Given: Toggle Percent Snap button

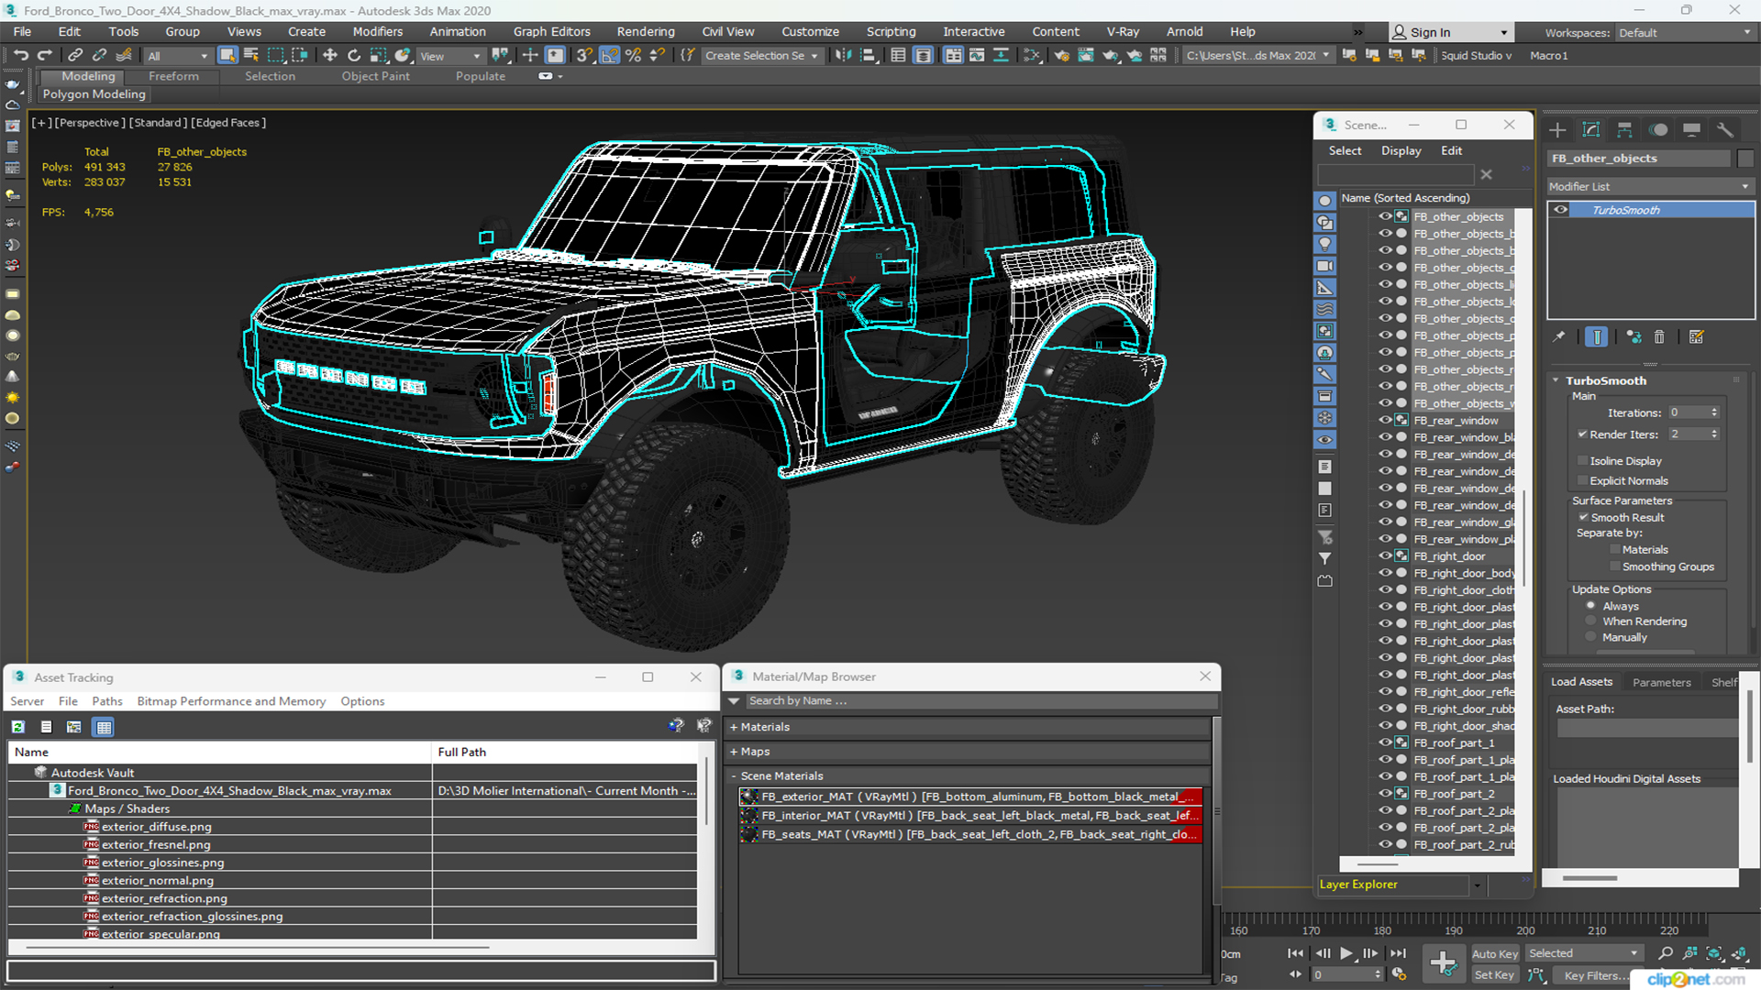Looking at the screenshot, I should (x=633, y=56).
